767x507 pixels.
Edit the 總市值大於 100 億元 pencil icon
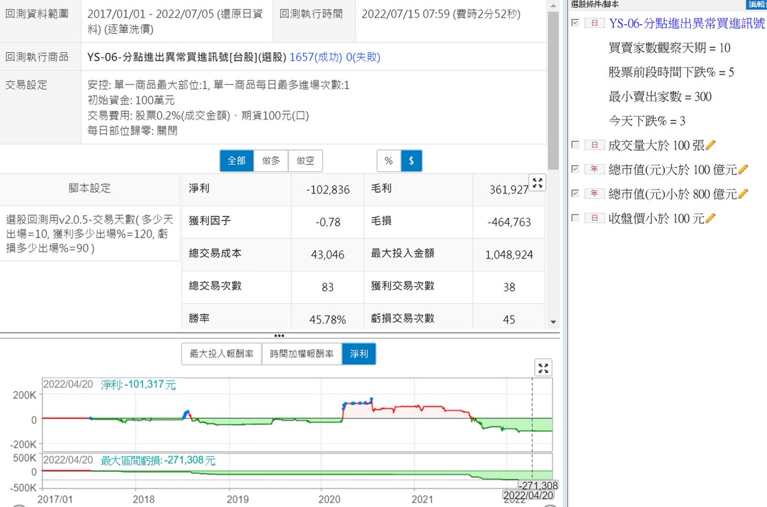[x=743, y=170]
